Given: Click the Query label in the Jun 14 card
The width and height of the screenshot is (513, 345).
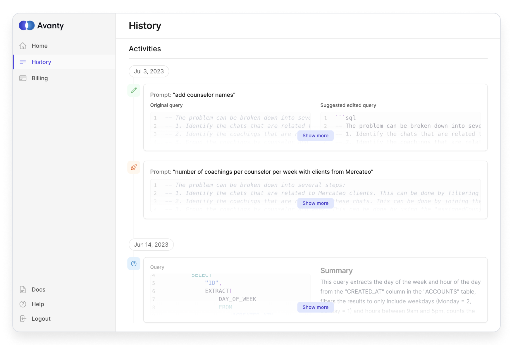Looking at the screenshot, I should pyautogui.click(x=157, y=267).
